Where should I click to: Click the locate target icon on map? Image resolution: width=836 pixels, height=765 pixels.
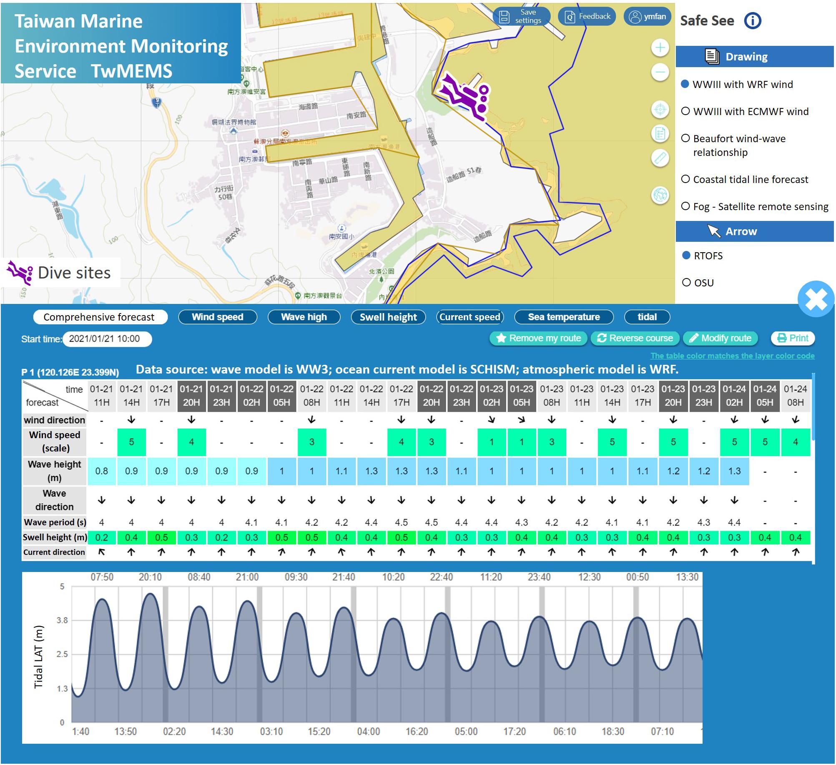[x=660, y=110]
